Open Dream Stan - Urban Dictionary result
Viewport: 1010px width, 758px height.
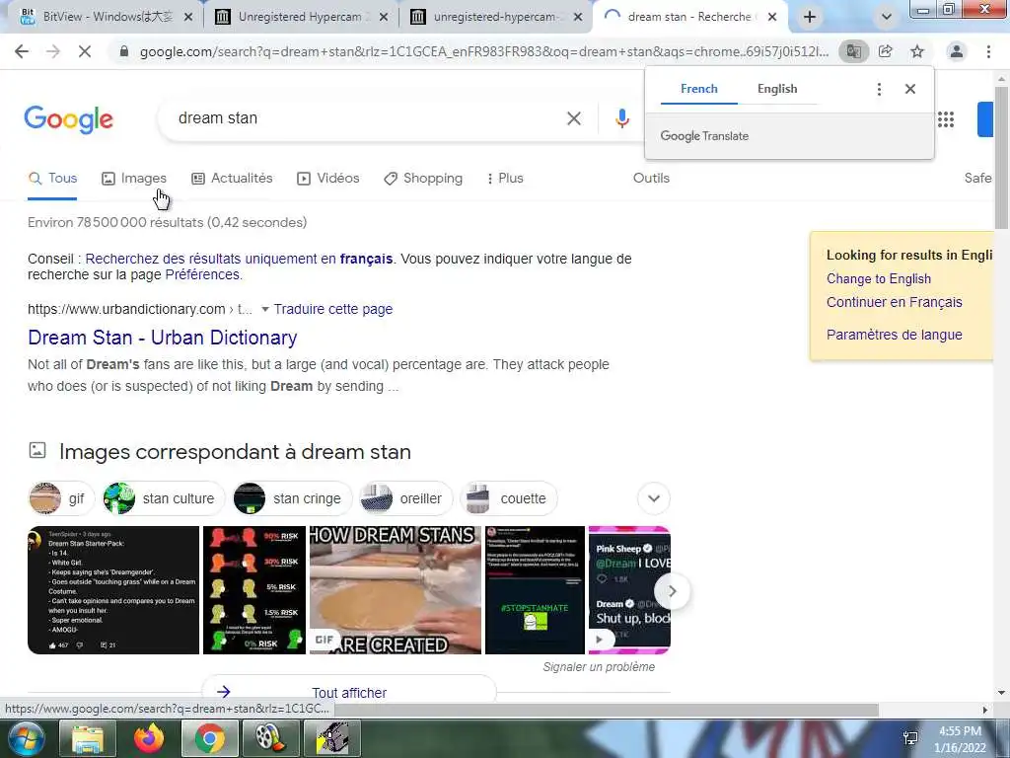click(x=163, y=338)
